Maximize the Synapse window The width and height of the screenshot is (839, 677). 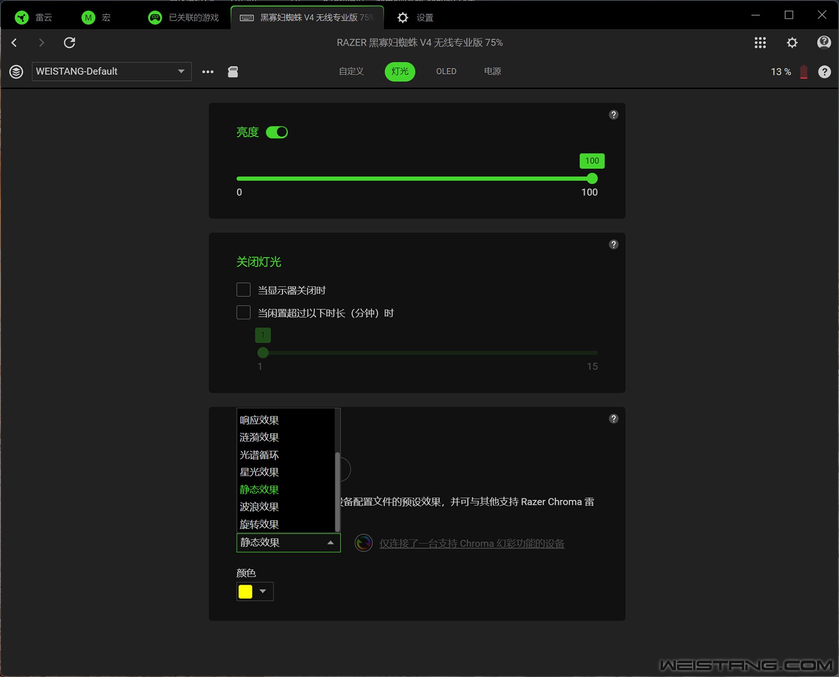pyautogui.click(x=789, y=15)
